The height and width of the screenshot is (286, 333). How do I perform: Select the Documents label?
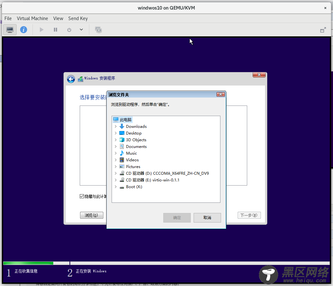[x=136, y=146]
